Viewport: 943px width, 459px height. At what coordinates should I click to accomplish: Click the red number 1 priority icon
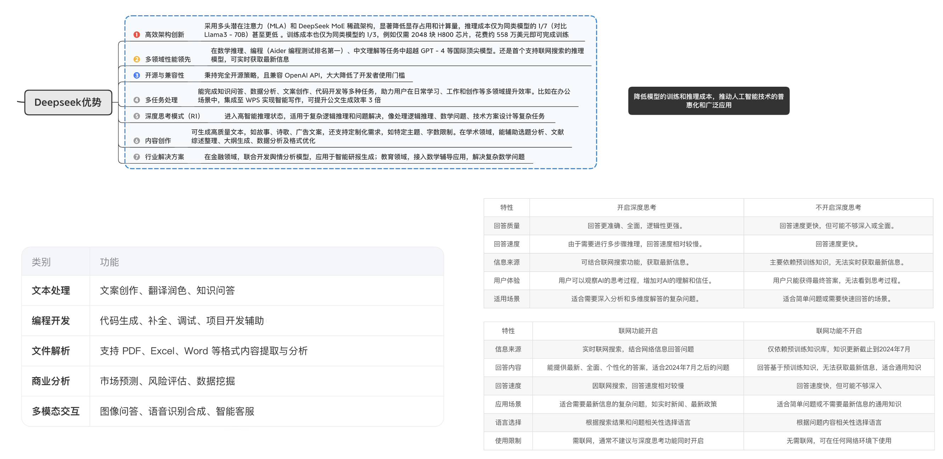click(136, 35)
